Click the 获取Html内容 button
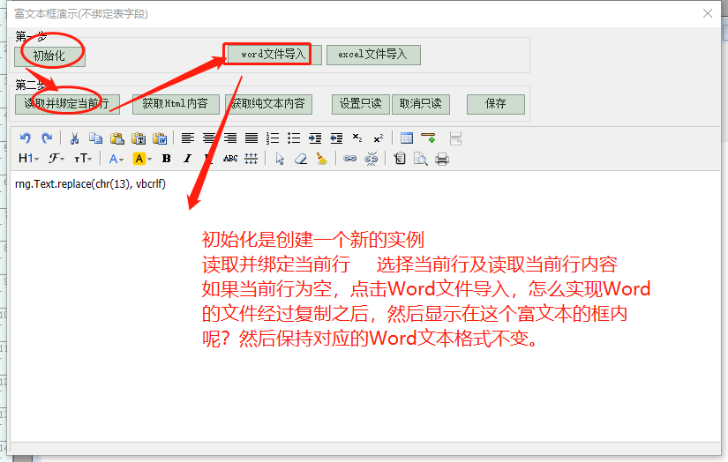Screen dimensions: 728x462 pyautogui.click(x=176, y=104)
